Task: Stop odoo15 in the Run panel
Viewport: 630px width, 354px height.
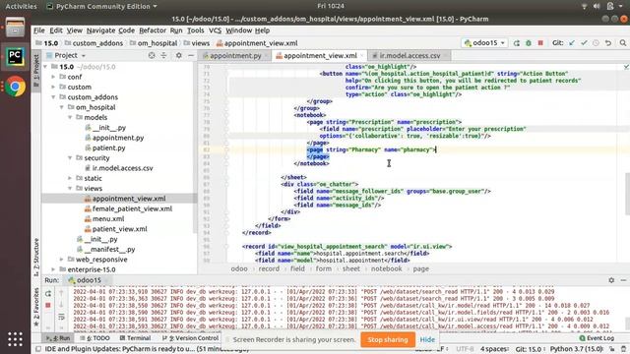Action: 48,306
